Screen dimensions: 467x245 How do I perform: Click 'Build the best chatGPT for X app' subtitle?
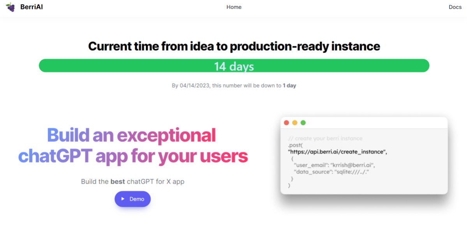tap(132, 182)
